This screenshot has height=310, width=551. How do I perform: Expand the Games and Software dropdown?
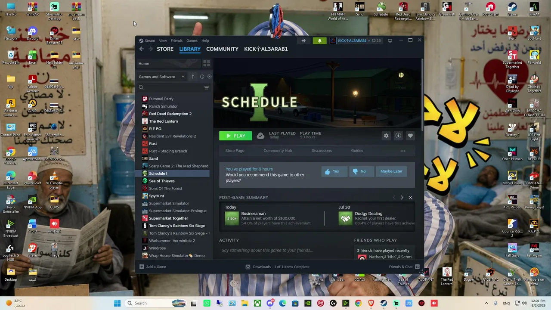pos(162,77)
